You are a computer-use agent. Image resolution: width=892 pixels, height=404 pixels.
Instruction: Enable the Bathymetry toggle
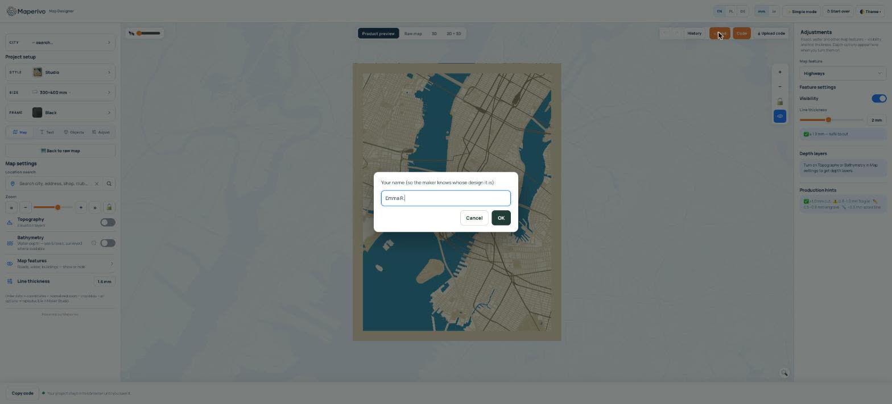pos(108,243)
